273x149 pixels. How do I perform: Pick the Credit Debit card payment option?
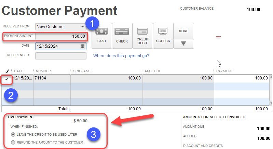click(142, 35)
